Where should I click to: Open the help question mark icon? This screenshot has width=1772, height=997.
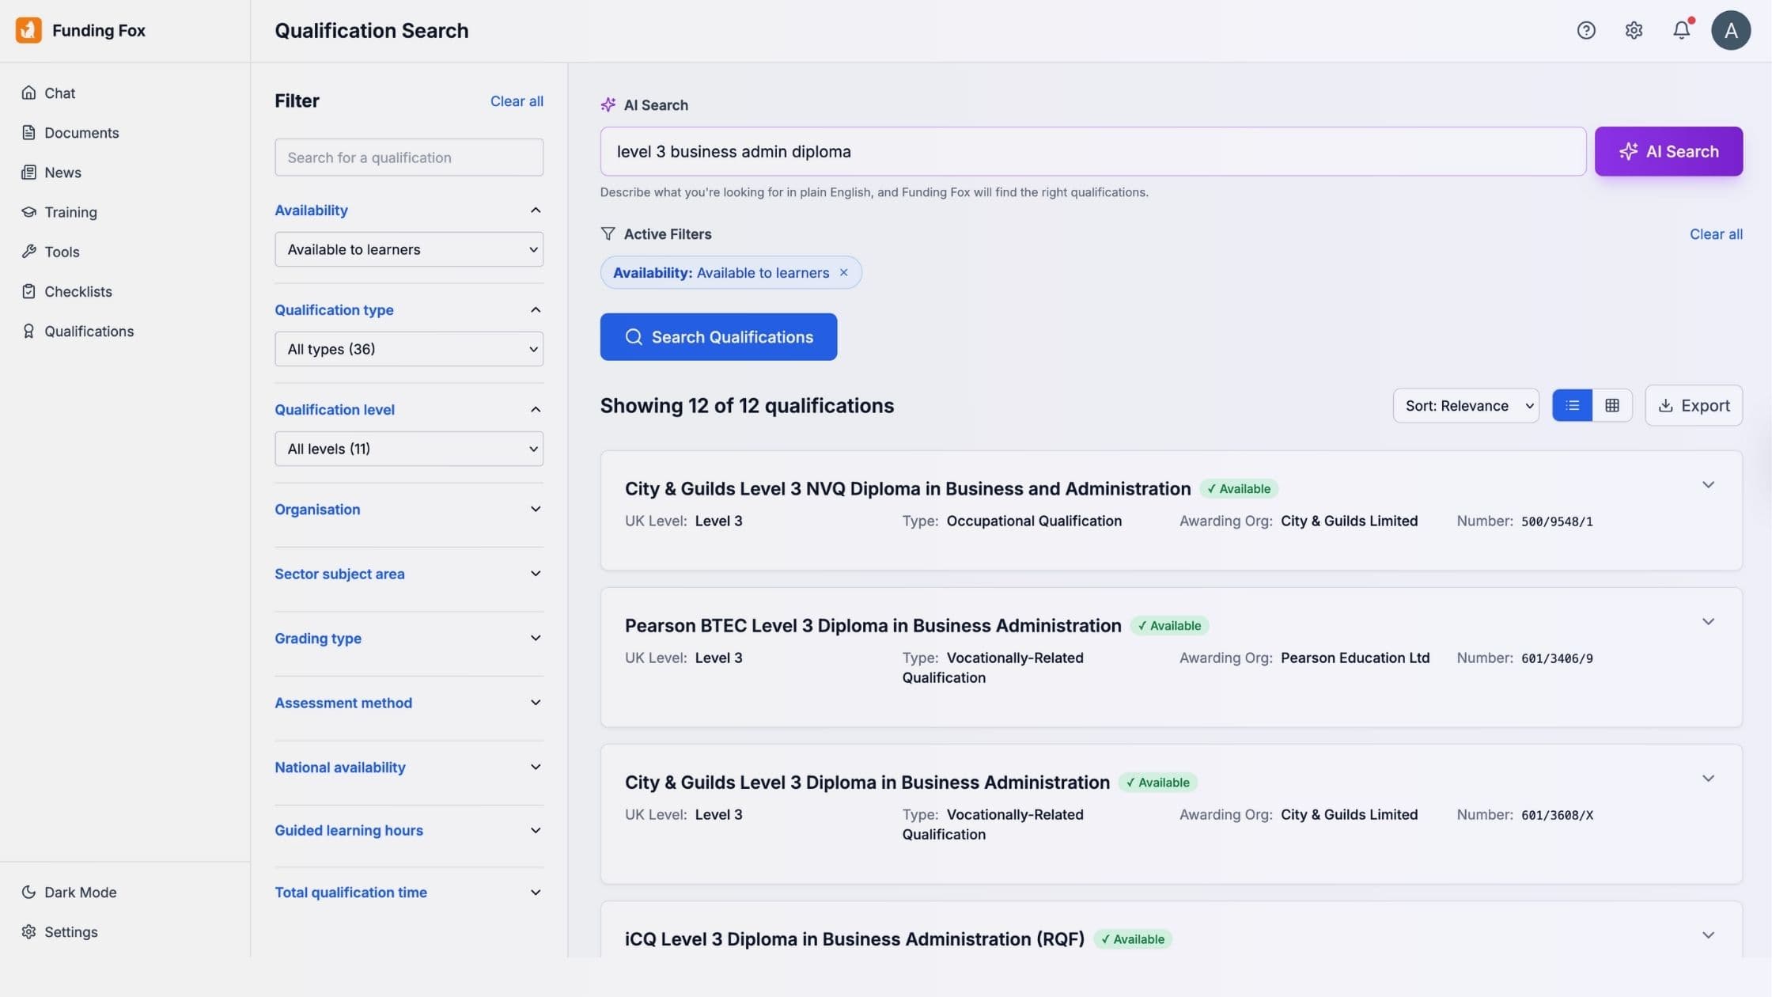pos(1586,30)
